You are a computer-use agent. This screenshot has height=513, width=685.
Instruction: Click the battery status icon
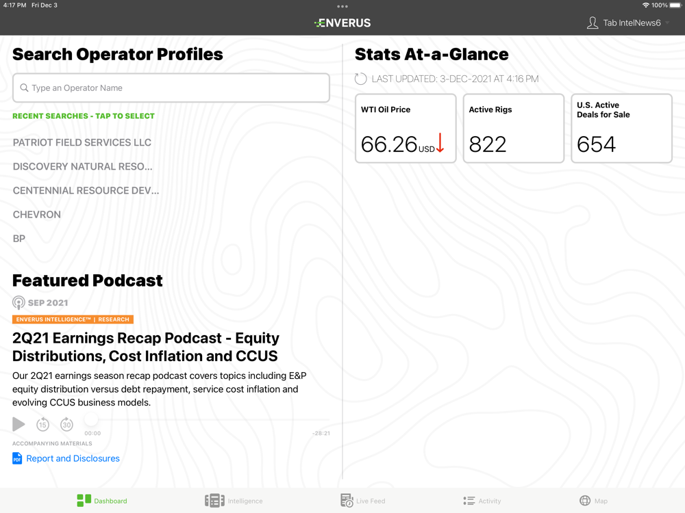click(x=675, y=5)
